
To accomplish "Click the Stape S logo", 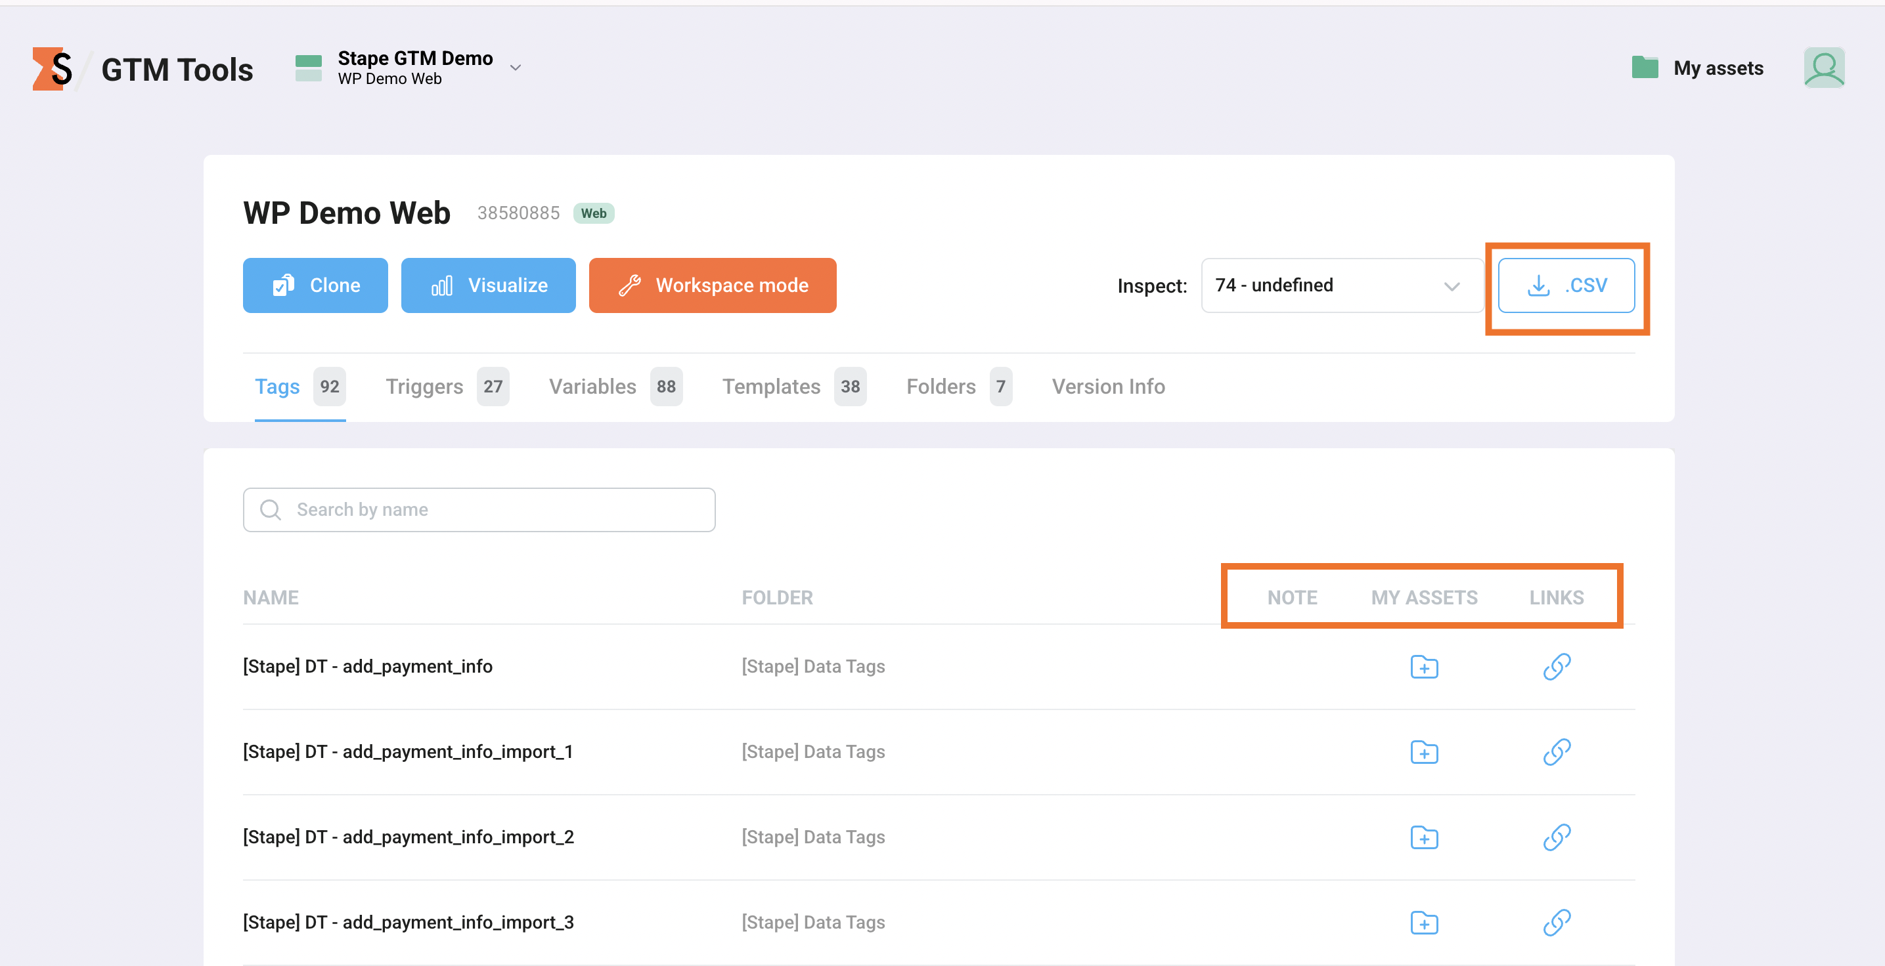I will 53,69.
